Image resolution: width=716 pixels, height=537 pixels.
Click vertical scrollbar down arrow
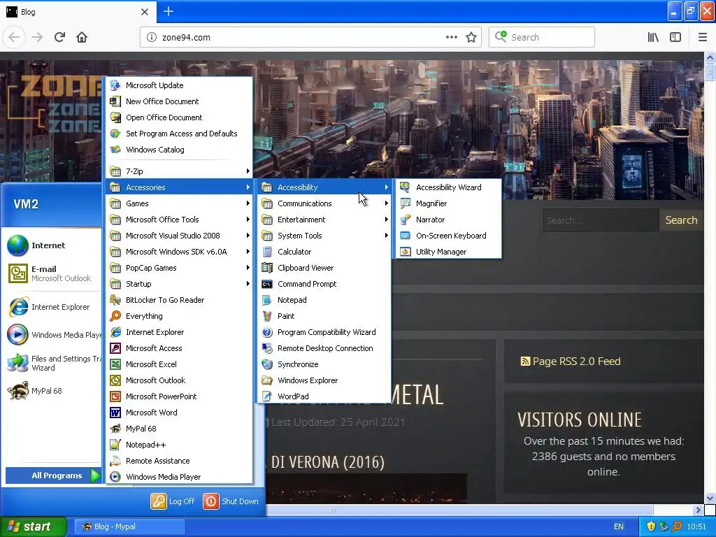point(710,498)
